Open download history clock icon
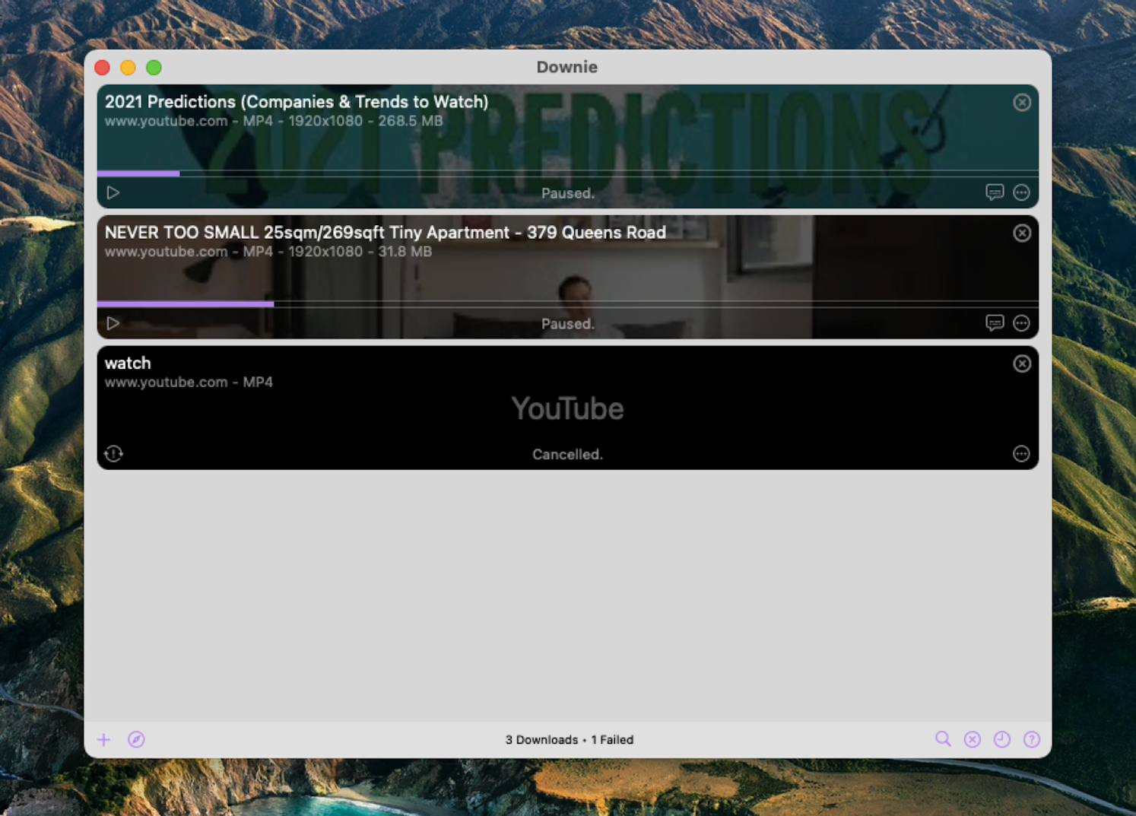The height and width of the screenshot is (816, 1136). [x=1002, y=739]
